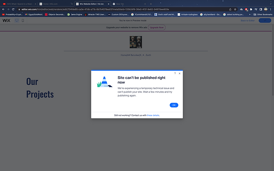Viewport: 274px width, 171px height.
Task: Click the address bar URL
Action: pyautogui.click(x=95, y=10)
